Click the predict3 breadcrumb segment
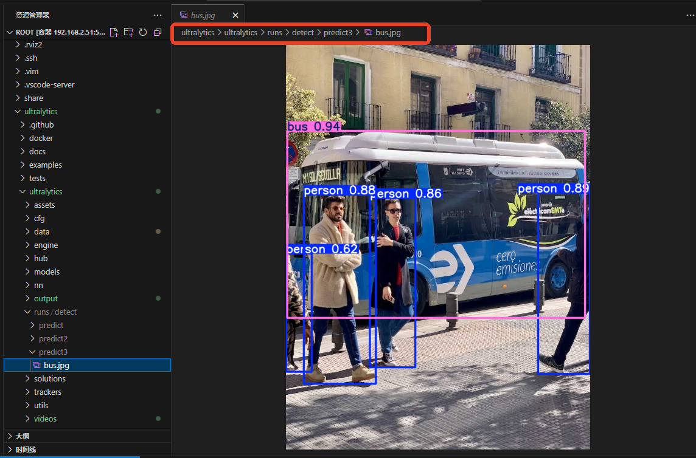The height and width of the screenshot is (458, 696). coord(338,32)
